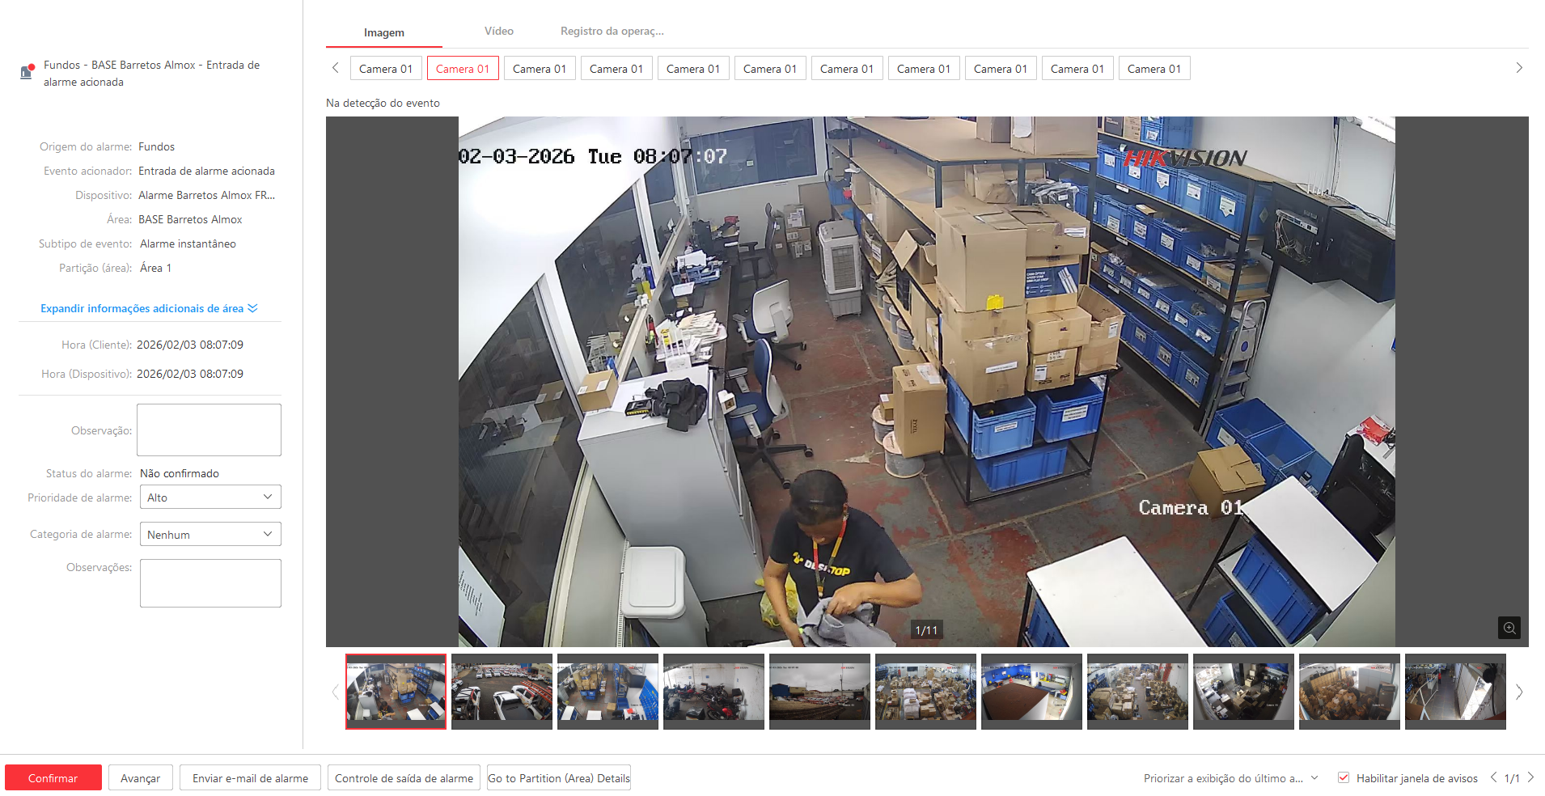Click the alarm device icon beside title

[x=27, y=72]
